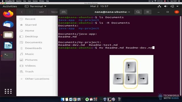The width and height of the screenshot is (182, 102).
Task: Open the Input menu
Action: tap(29, 1)
